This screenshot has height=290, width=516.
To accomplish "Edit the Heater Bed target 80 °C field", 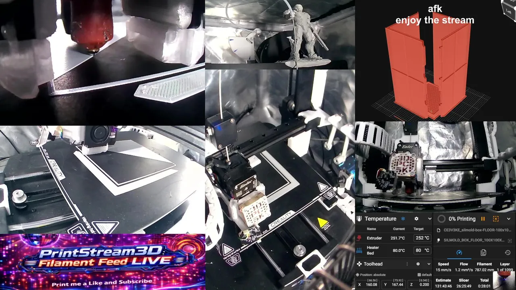I will point(422,250).
